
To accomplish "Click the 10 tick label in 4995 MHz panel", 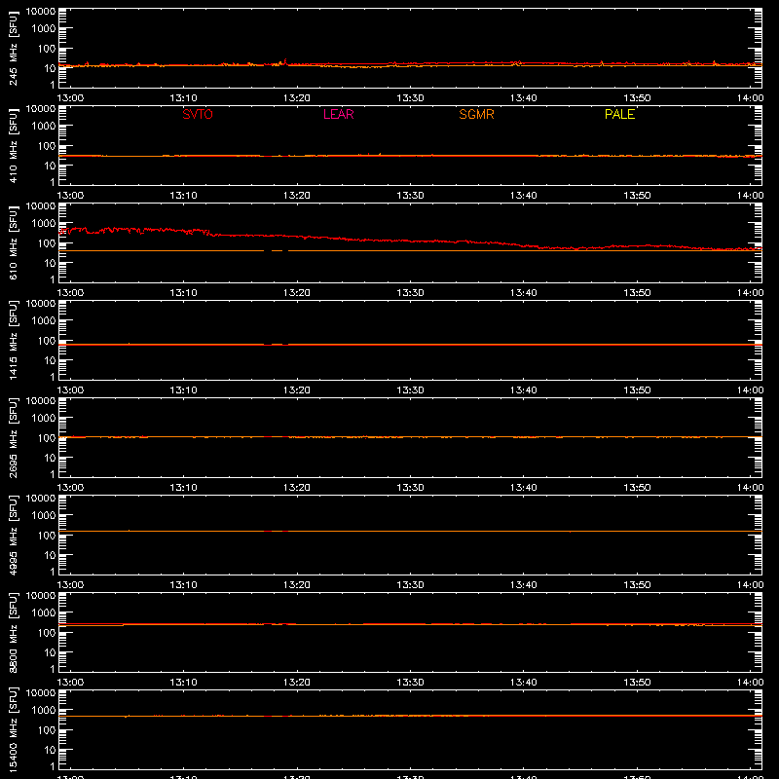I will [x=50, y=555].
